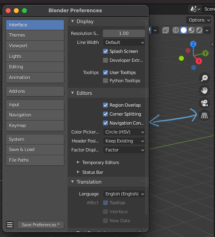The width and height of the screenshot is (215, 237).
Task: Enable Python Tooltips checkbox
Action: coord(105,81)
